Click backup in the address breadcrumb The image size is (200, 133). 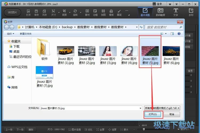[x=67, y=27]
